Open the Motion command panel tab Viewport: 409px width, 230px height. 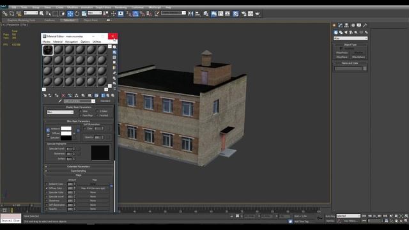coord(353,26)
